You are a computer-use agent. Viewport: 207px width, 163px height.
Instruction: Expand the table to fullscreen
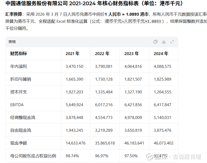pos(172,42)
